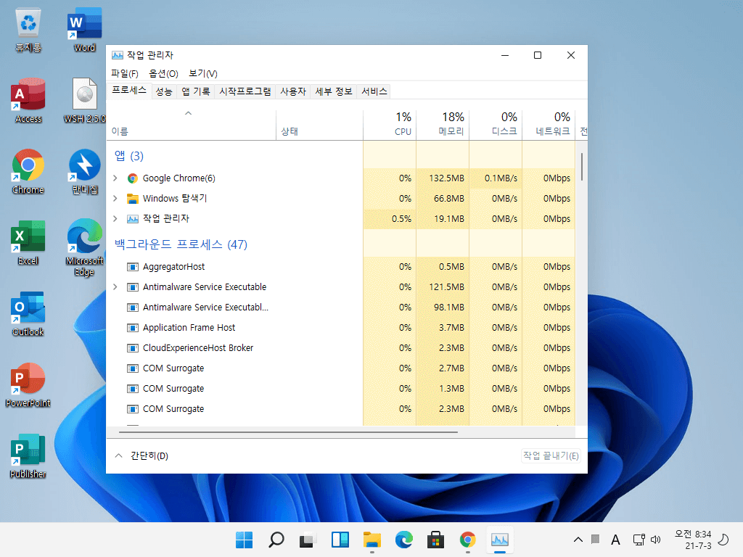Open the Windows Start button
The height and width of the screenshot is (557, 743).
coord(245,540)
